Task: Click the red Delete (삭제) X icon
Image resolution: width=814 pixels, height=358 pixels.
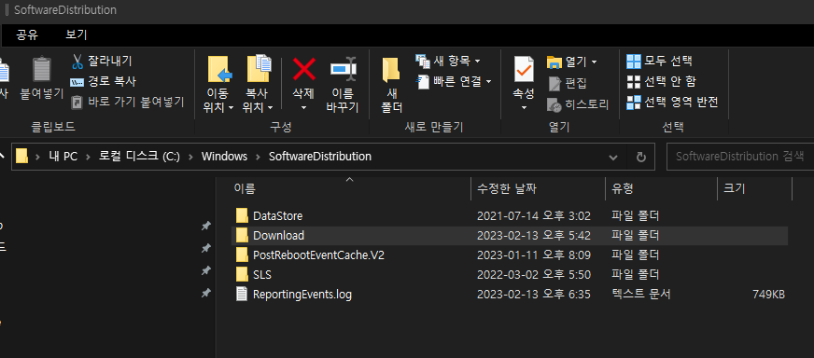Action: coord(303,70)
